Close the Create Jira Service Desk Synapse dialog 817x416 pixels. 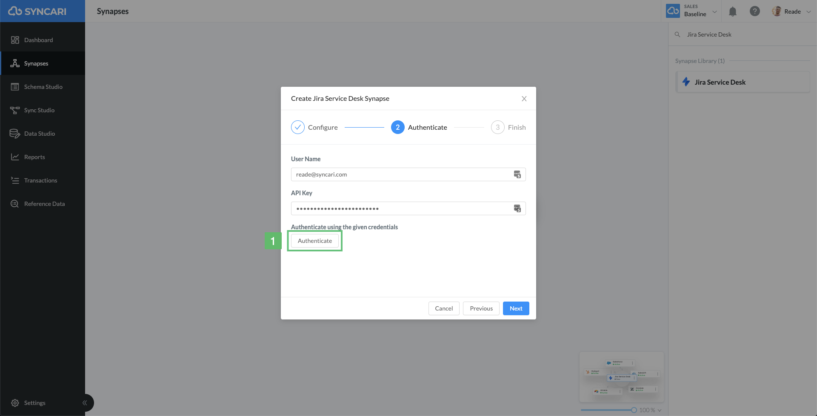524,99
